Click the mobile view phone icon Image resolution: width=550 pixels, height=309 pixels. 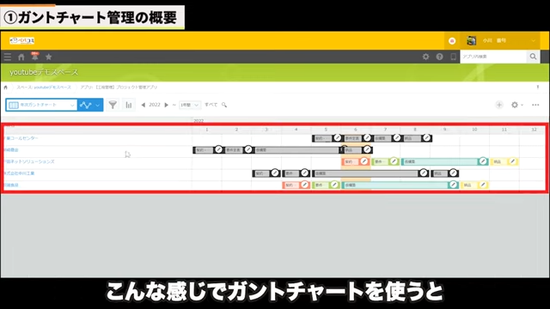pyautogui.click(x=453, y=57)
